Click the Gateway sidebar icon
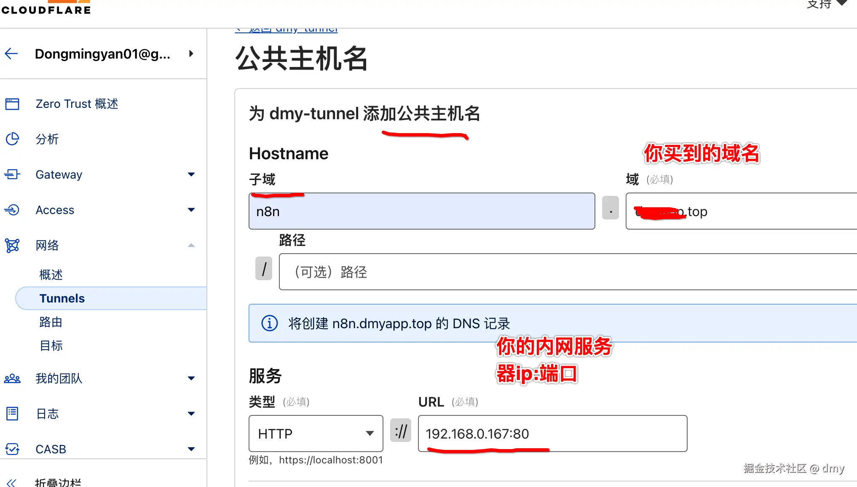 [x=12, y=174]
